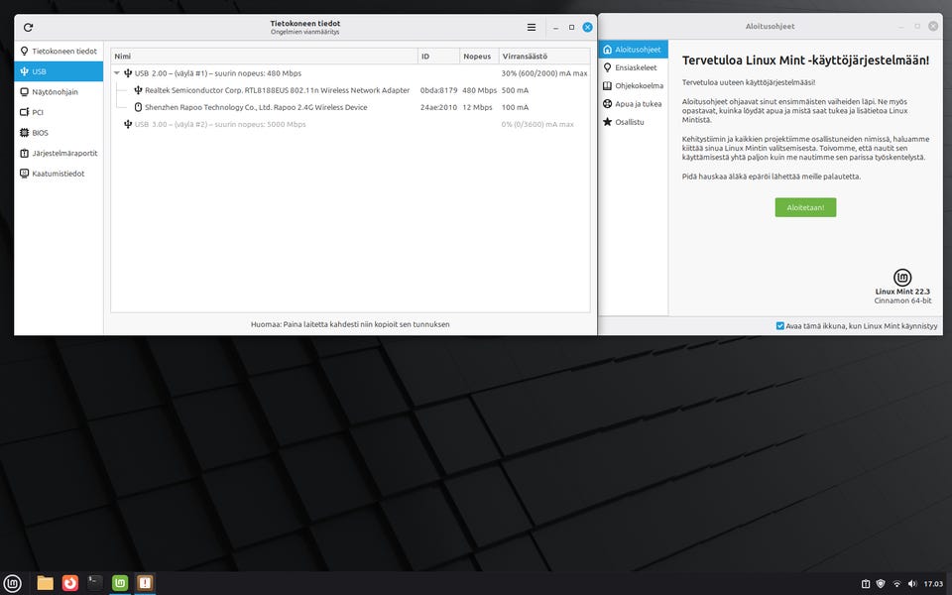Viewport: 952px width, 595px height.
Task: Click the Linux Mint logo in the welcome window
Action: point(902,278)
